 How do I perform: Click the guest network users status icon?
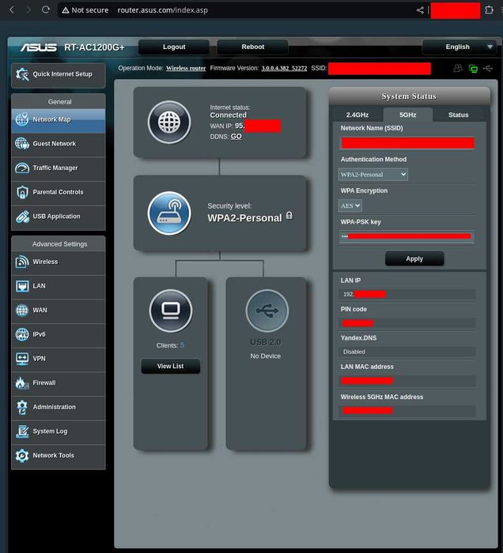point(458,68)
